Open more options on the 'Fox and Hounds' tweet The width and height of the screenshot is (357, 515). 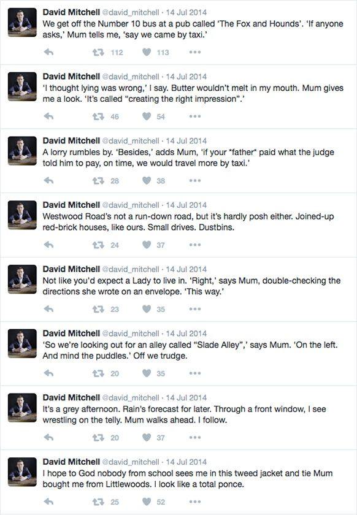pyautogui.click(x=195, y=52)
